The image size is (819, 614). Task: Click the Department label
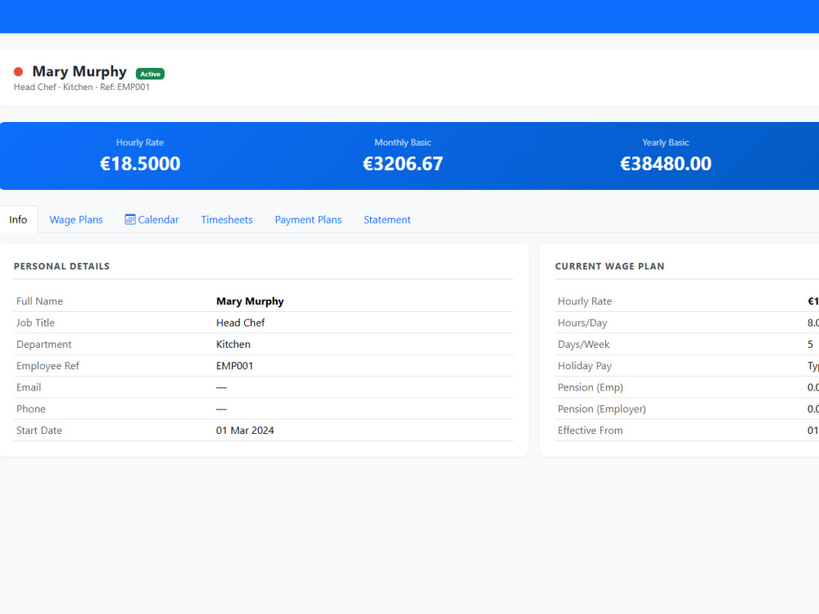(44, 344)
